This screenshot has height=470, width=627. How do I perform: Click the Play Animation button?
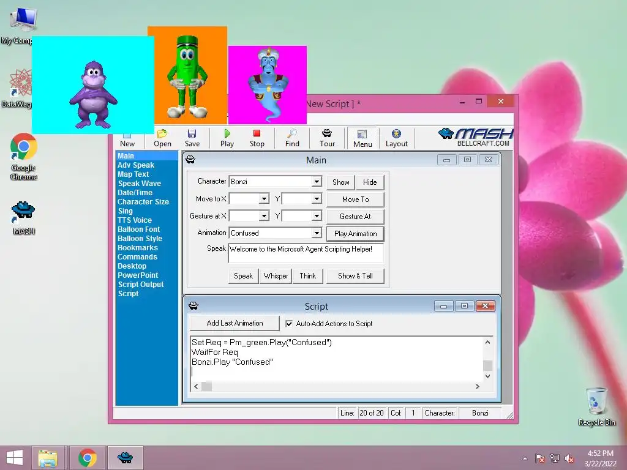coord(356,234)
